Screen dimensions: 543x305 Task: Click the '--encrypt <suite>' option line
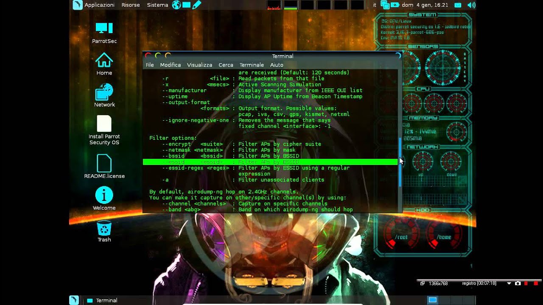point(241,144)
